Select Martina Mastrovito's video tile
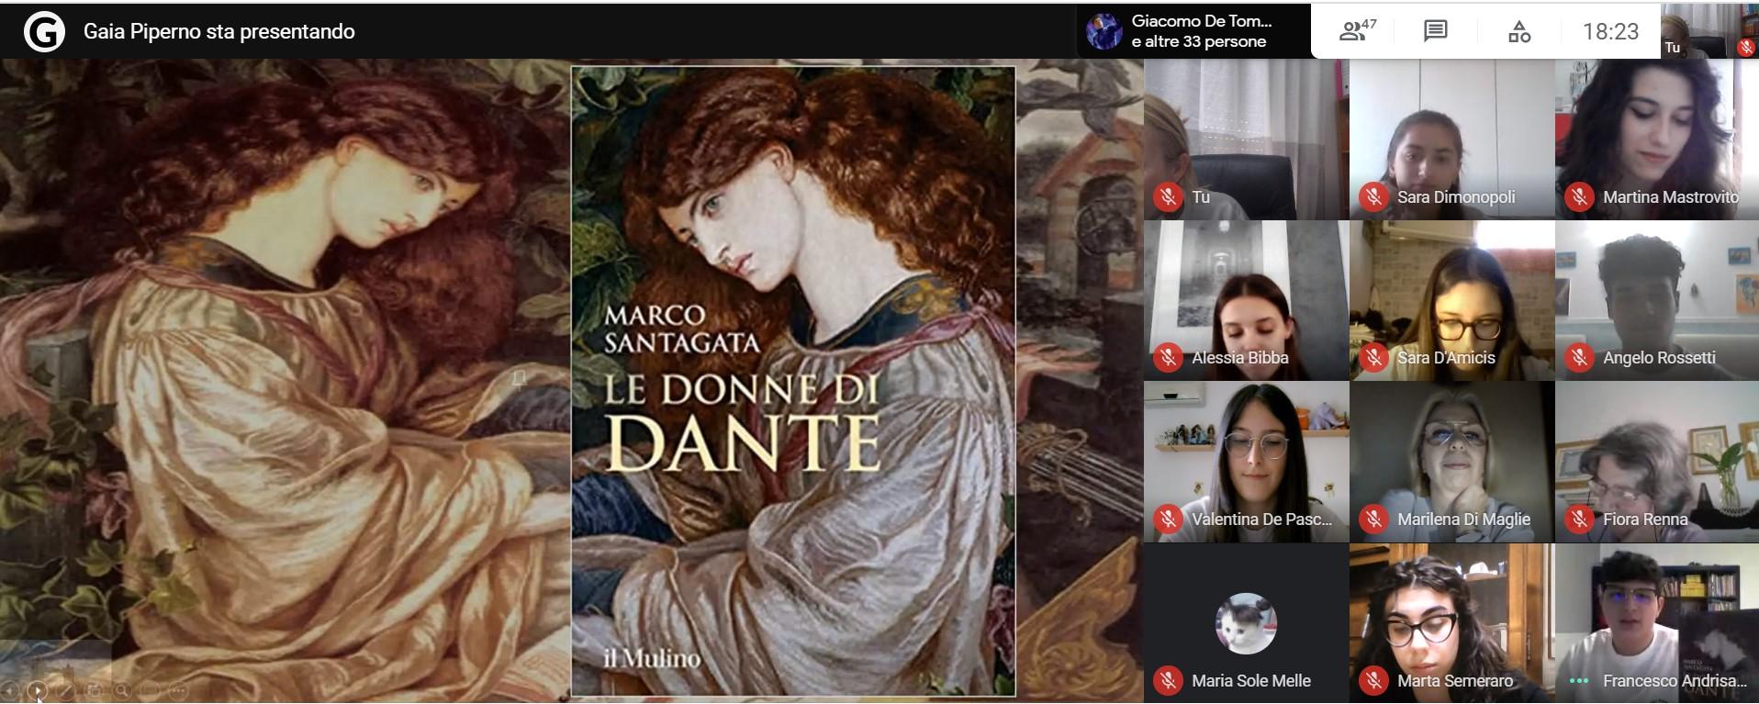 coord(1657,140)
